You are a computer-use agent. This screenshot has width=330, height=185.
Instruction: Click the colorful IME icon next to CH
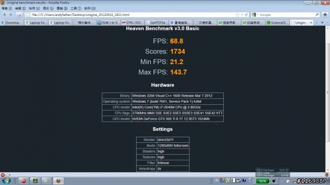click(222, 180)
